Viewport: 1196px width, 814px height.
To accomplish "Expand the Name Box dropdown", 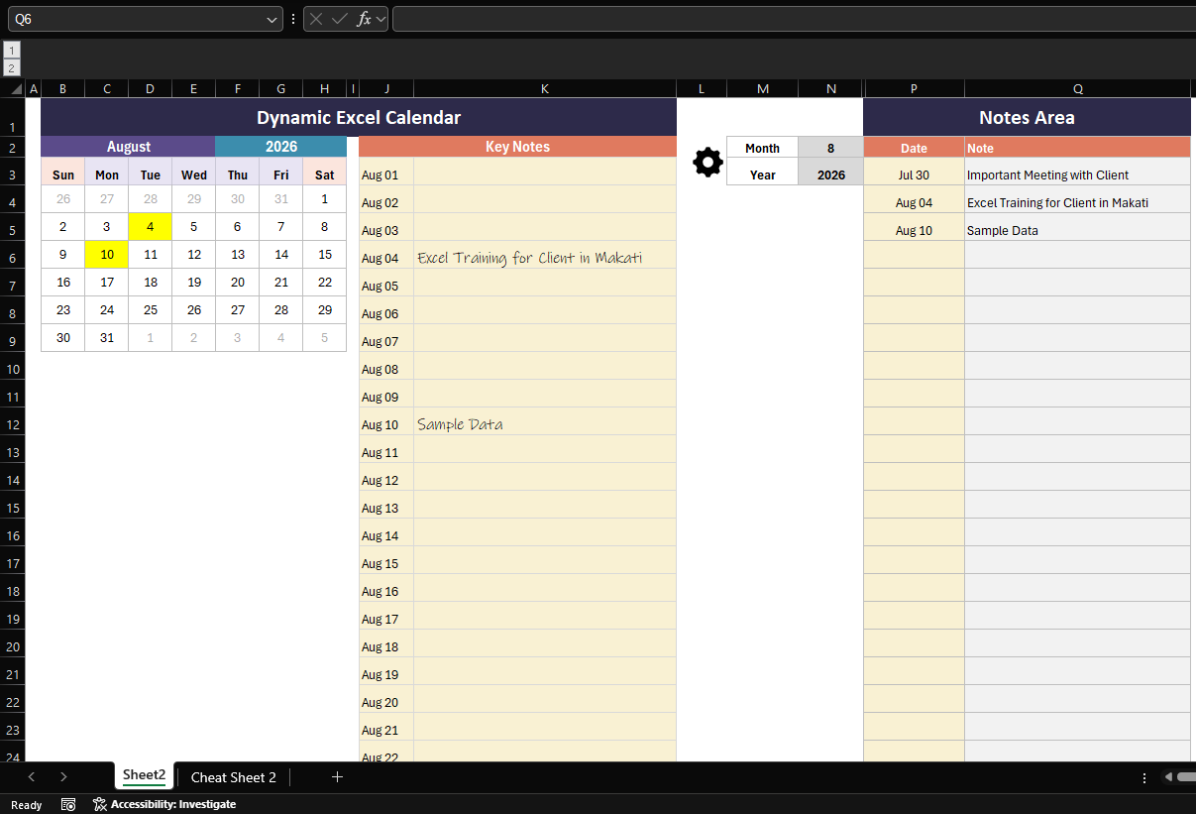I will click(x=272, y=19).
